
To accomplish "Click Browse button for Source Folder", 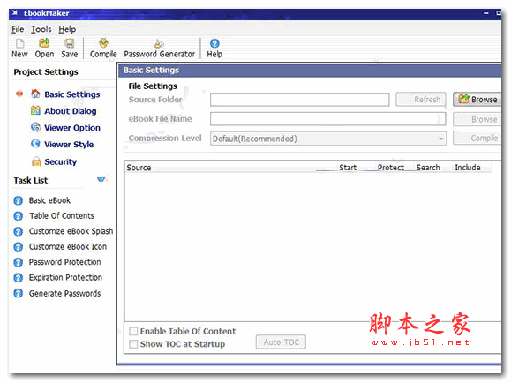I will tap(477, 100).
